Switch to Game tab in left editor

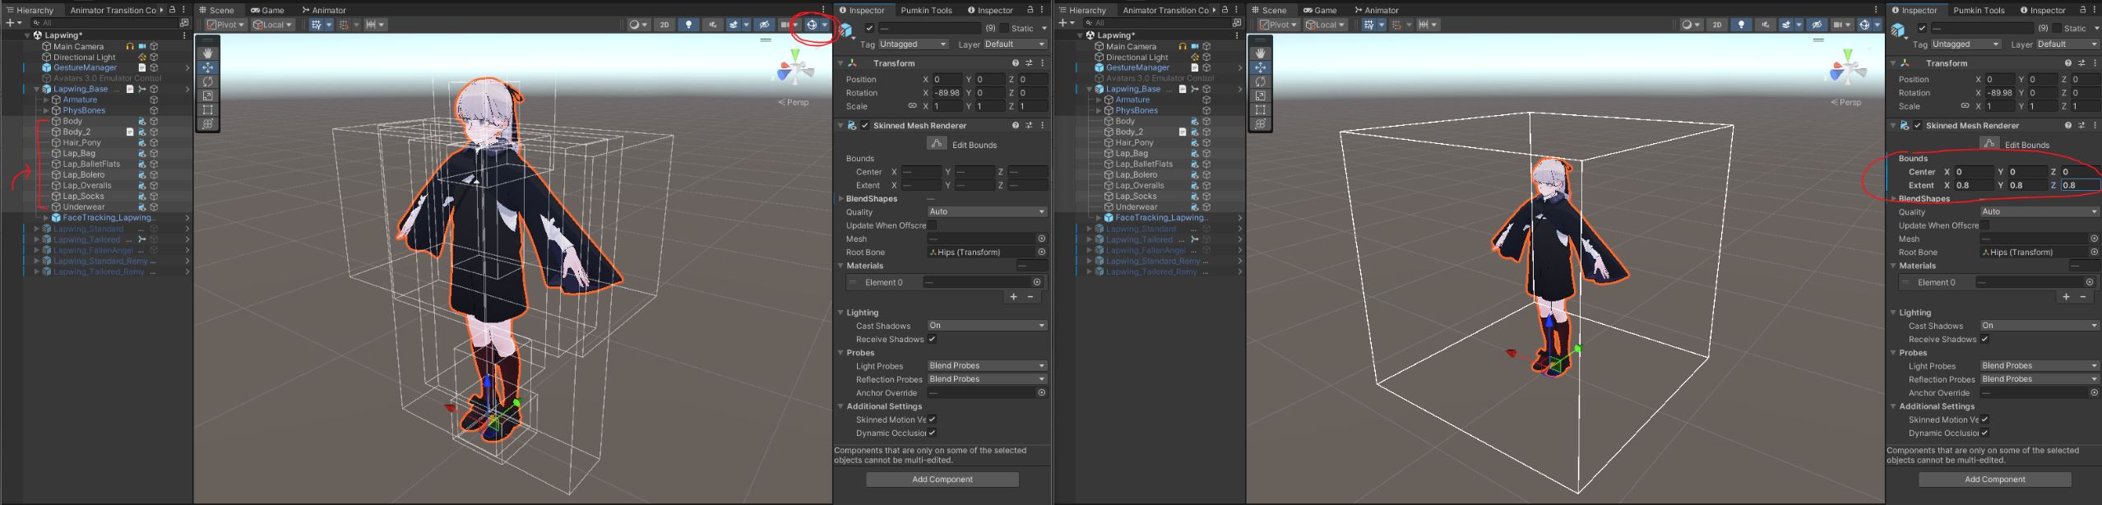tap(268, 10)
